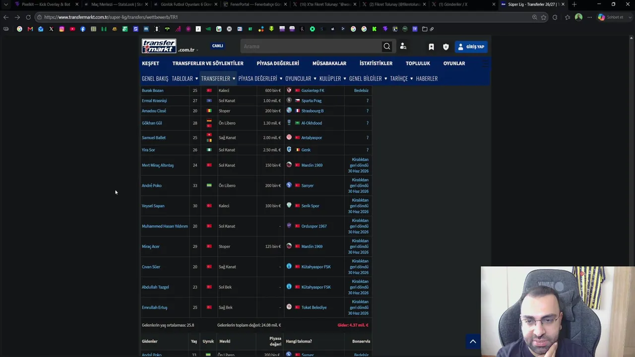The height and width of the screenshot is (357, 635).
Task: Open player Yira Sor's profile
Action: 148,149
